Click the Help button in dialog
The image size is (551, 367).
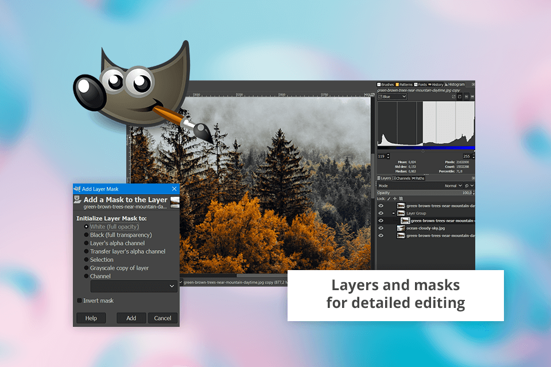[x=91, y=318]
